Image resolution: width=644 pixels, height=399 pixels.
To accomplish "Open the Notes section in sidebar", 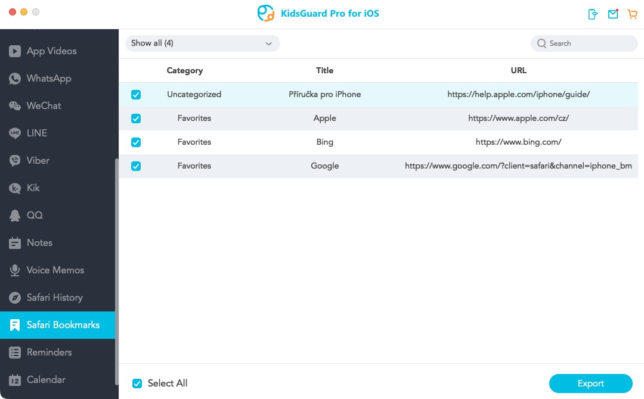I will [x=39, y=243].
